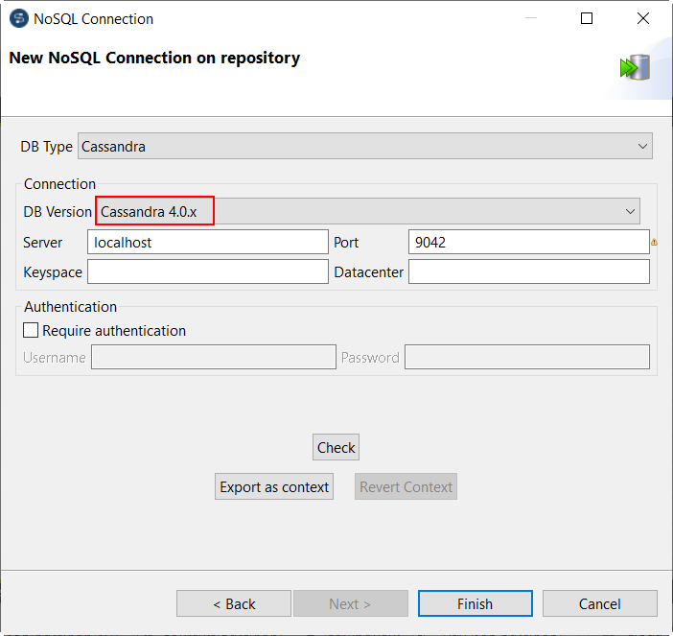Click the warning icon beside Port field
The width and height of the screenshot is (673, 636).
coord(654,243)
